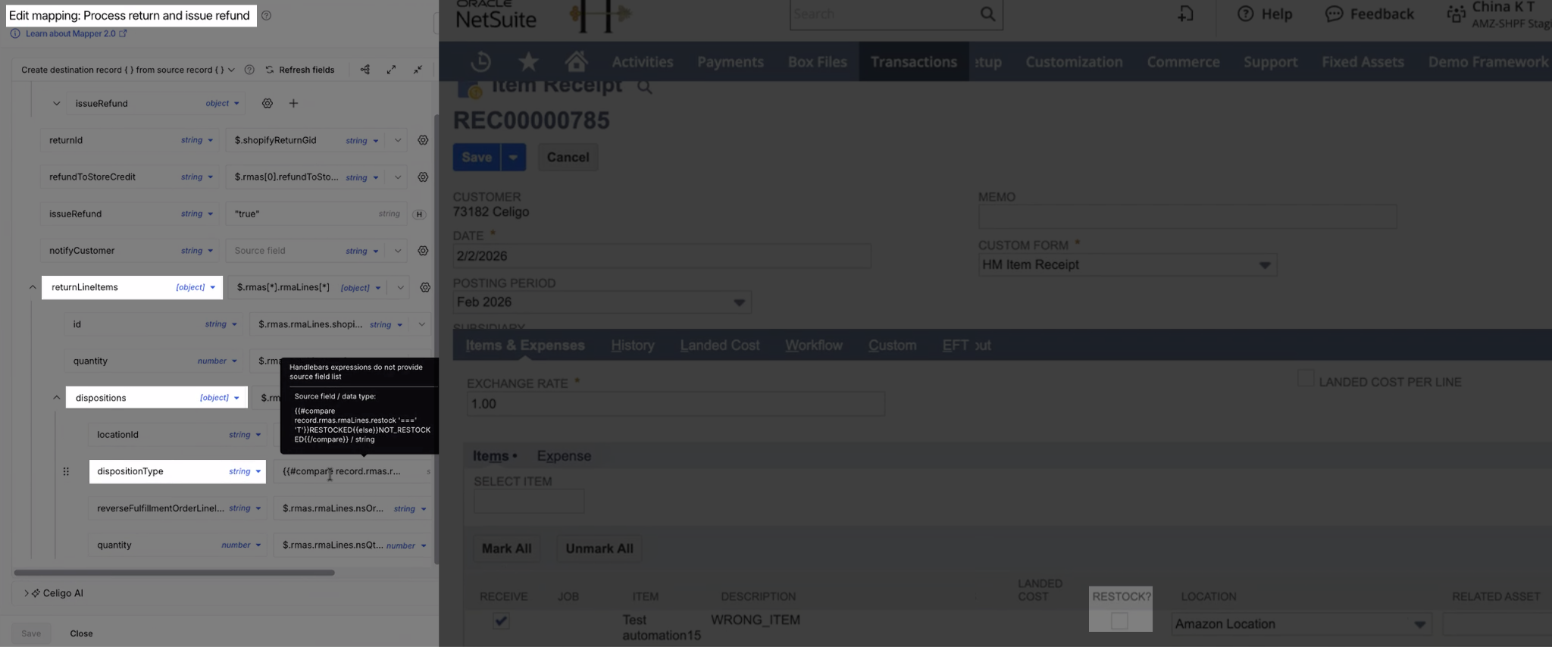Collapse the dispositions node
This screenshot has height=647, width=1552.
(56, 398)
